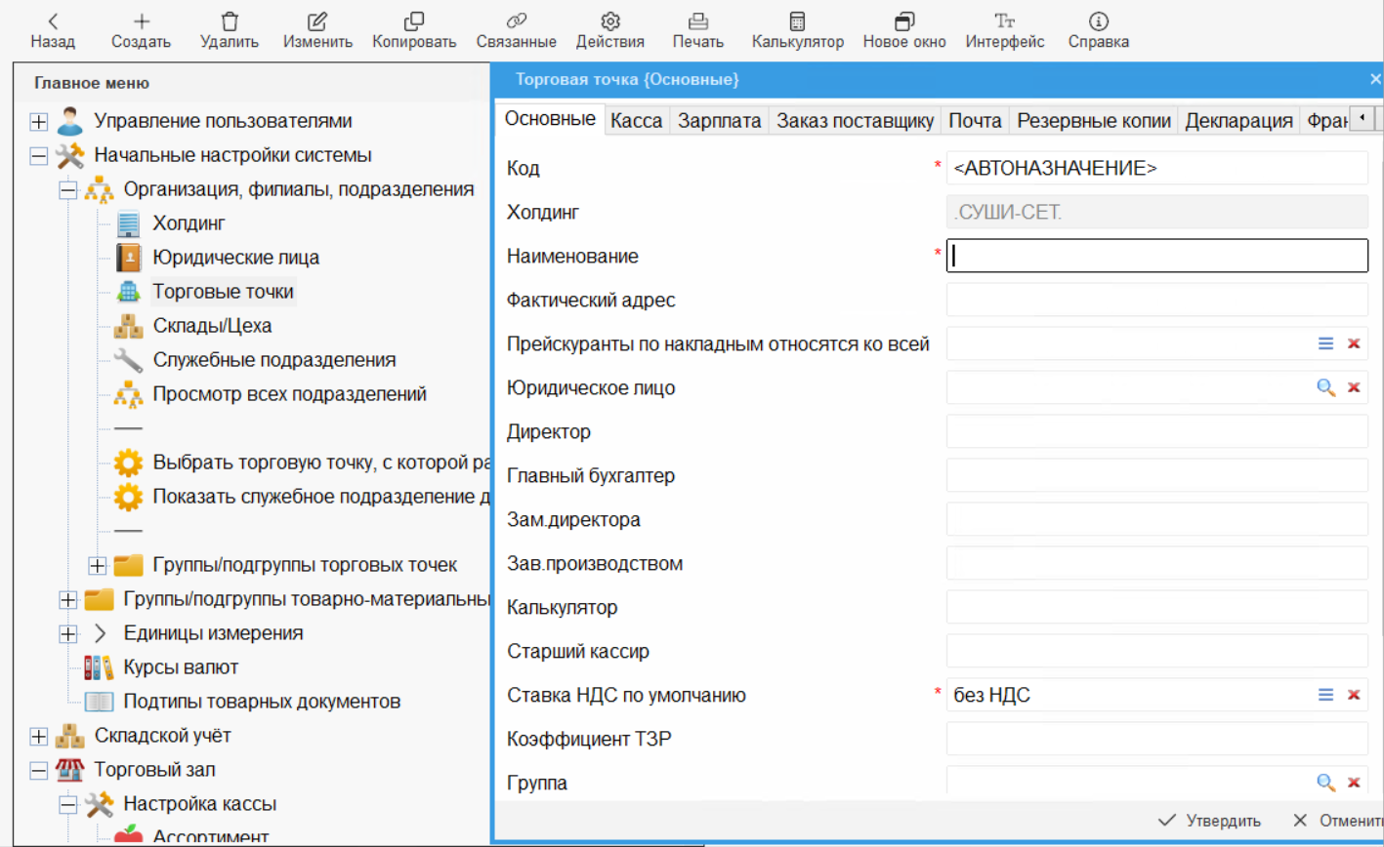Click the Linked items chain icon
The width and height of the screenshot is (1384, 847).
[x=516, y=21]
